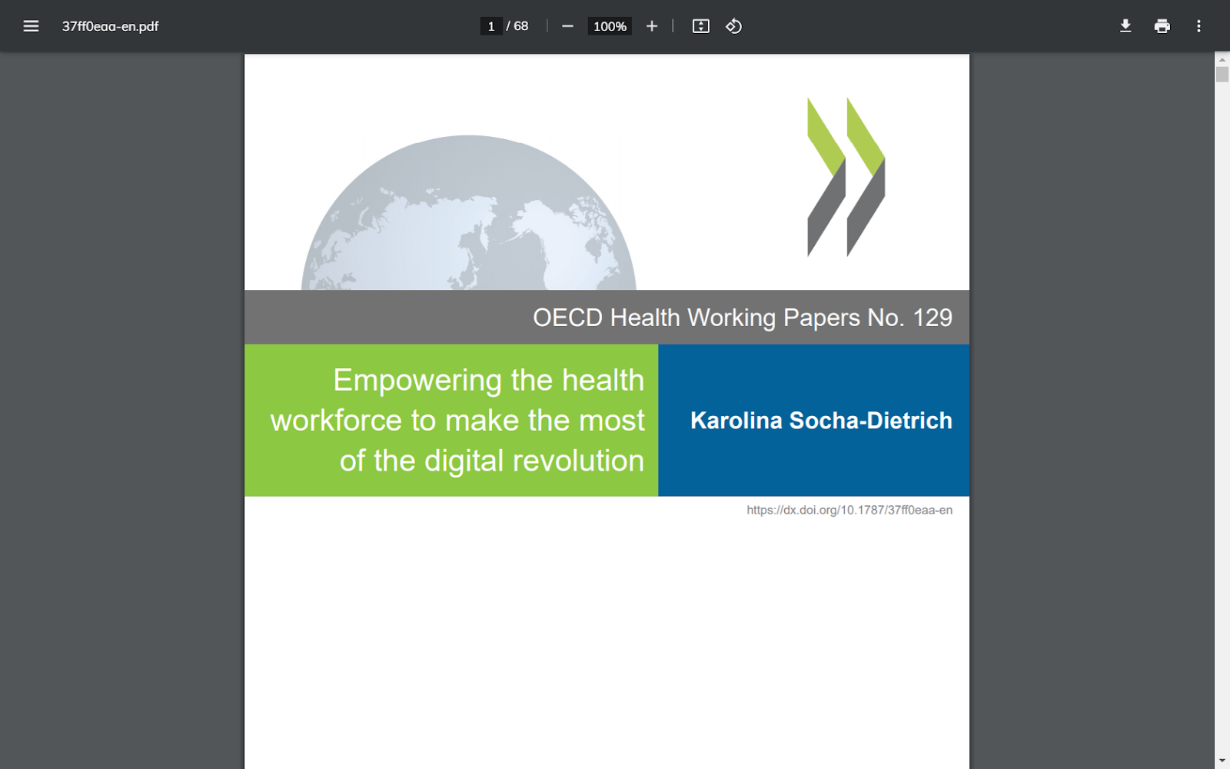This screenshot has height=769, width=1230.
Task: Click the scrollbar up arrow
Action: 1222,59
